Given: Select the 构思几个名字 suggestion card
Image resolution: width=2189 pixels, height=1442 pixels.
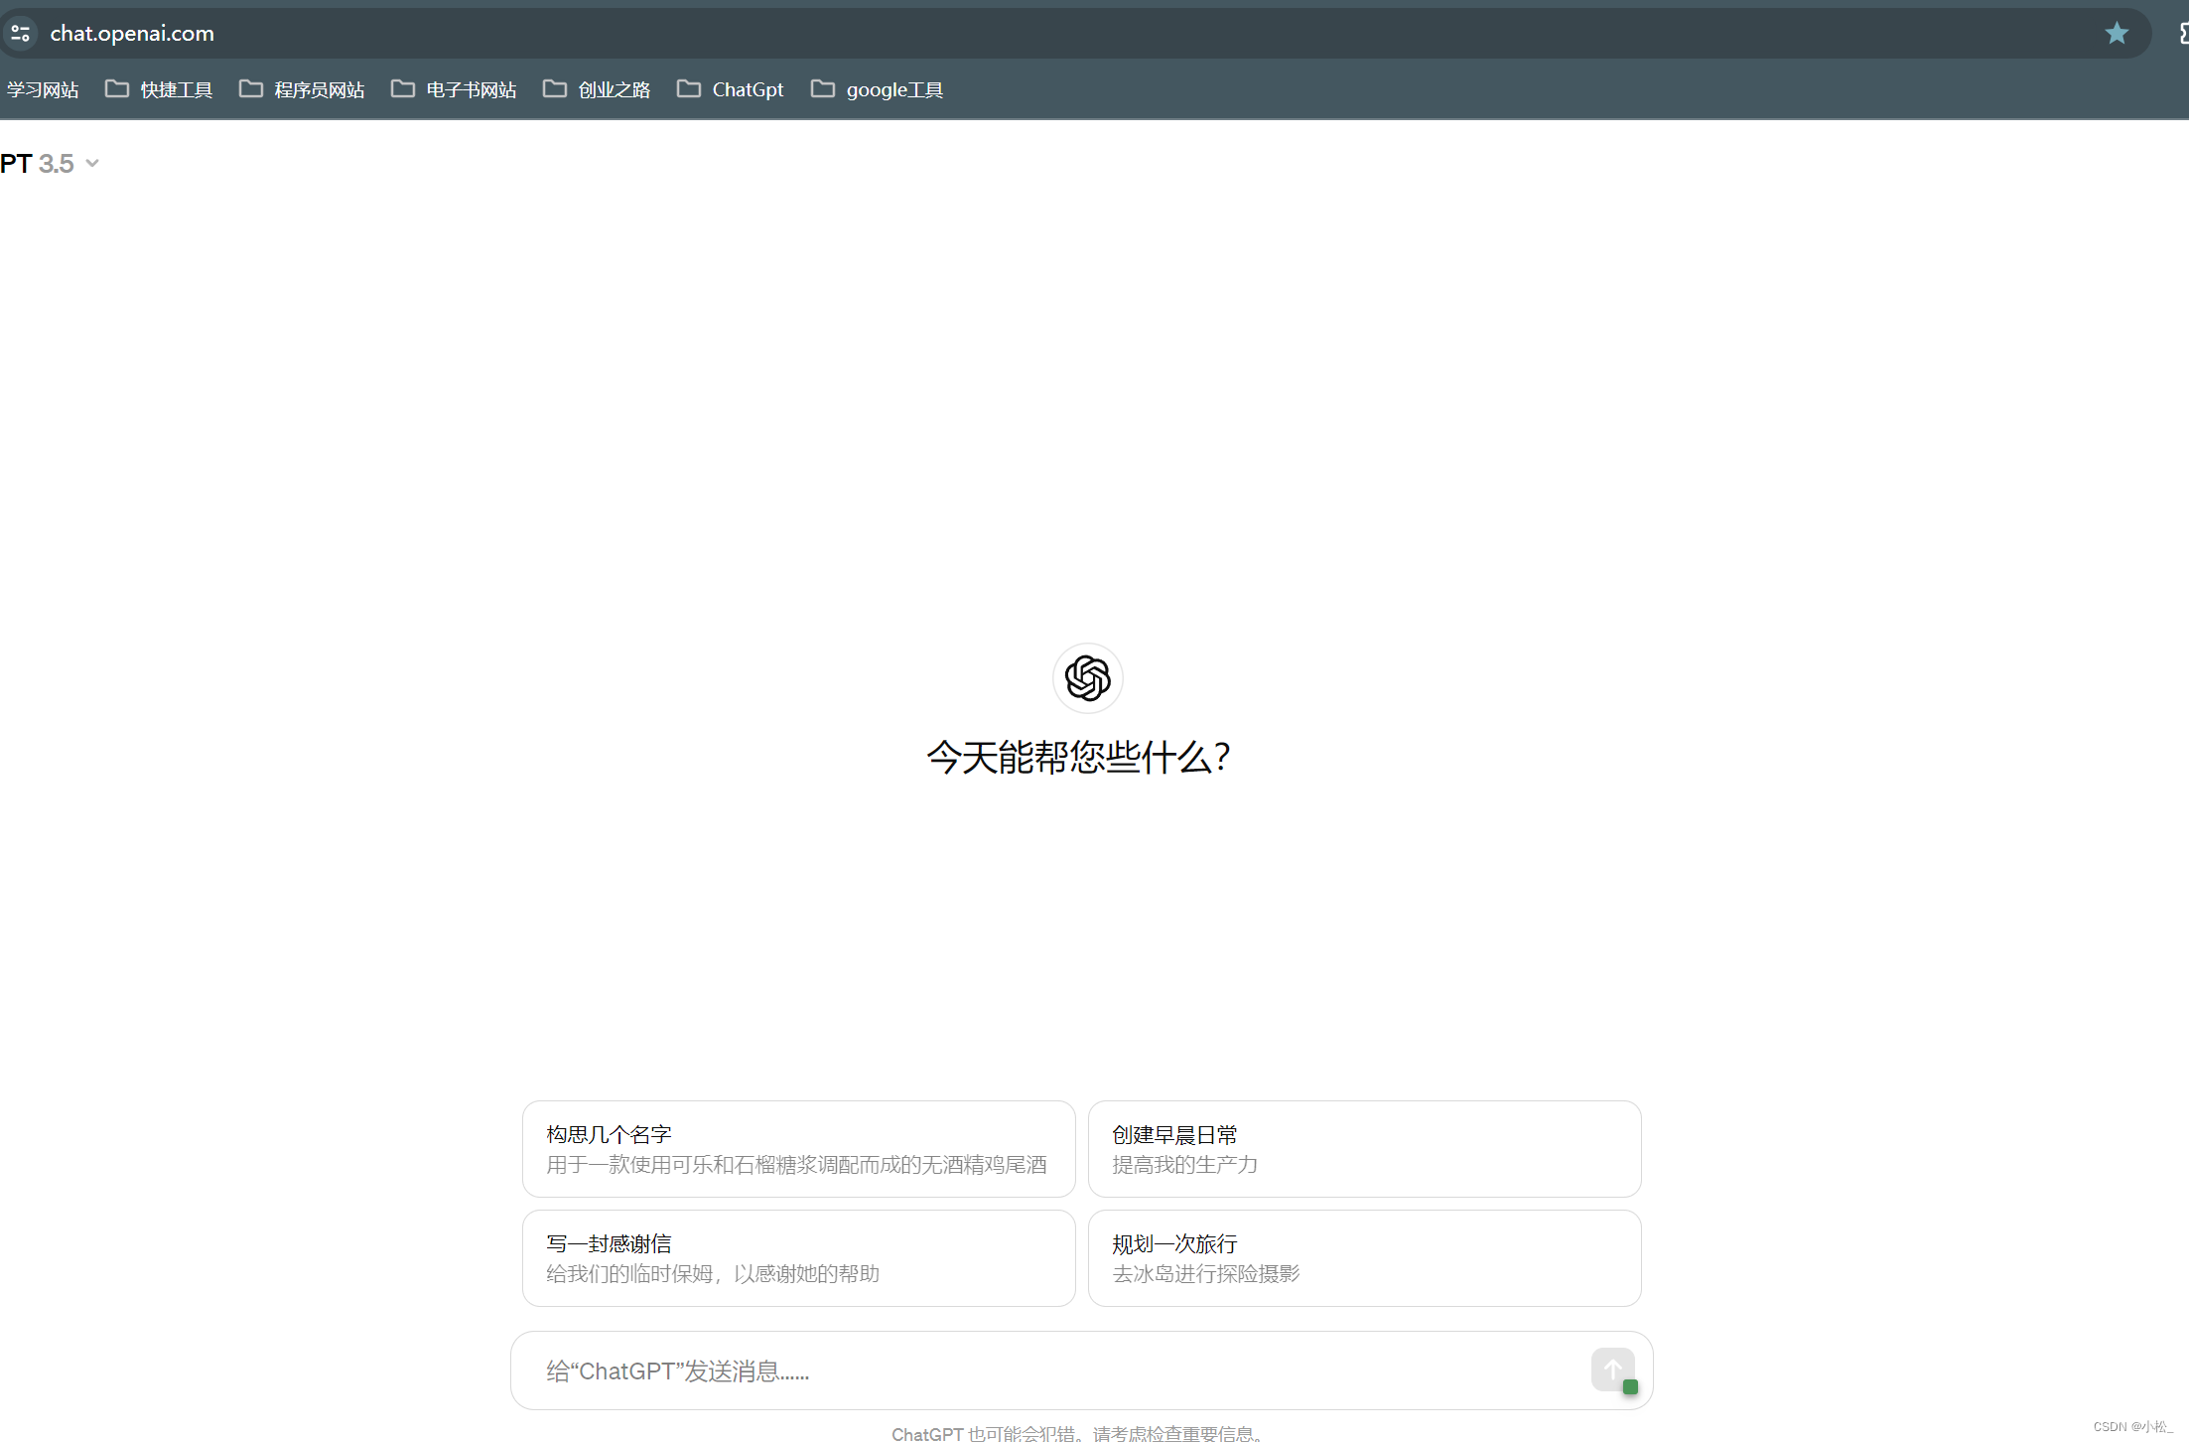Looking at the screenshot, I should coord(798,1149).
